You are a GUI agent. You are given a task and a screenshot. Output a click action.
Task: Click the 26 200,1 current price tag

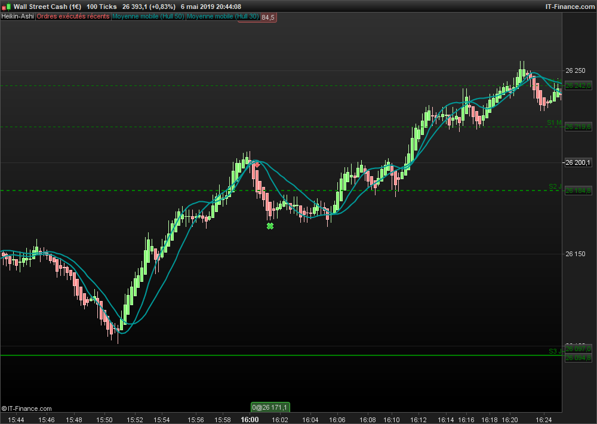click(x=578, y=162)
